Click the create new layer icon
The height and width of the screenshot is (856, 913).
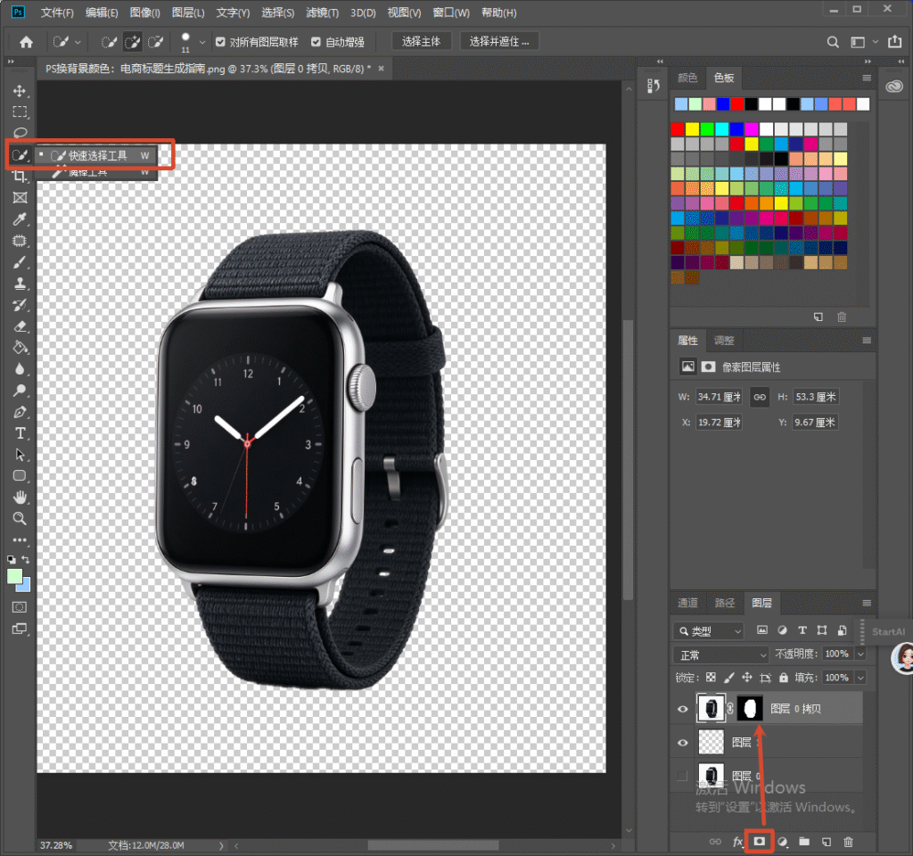[x=827, y=842]
